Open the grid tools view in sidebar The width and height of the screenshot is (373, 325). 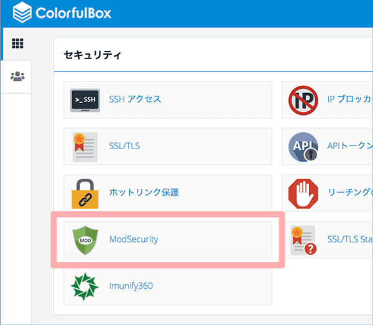tap(18, 43)
